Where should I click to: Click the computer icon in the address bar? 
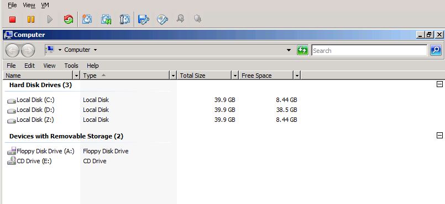tap(50, 50)
